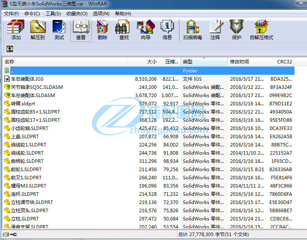Click the Comment (注释) toolbar icon

point(216,27)
